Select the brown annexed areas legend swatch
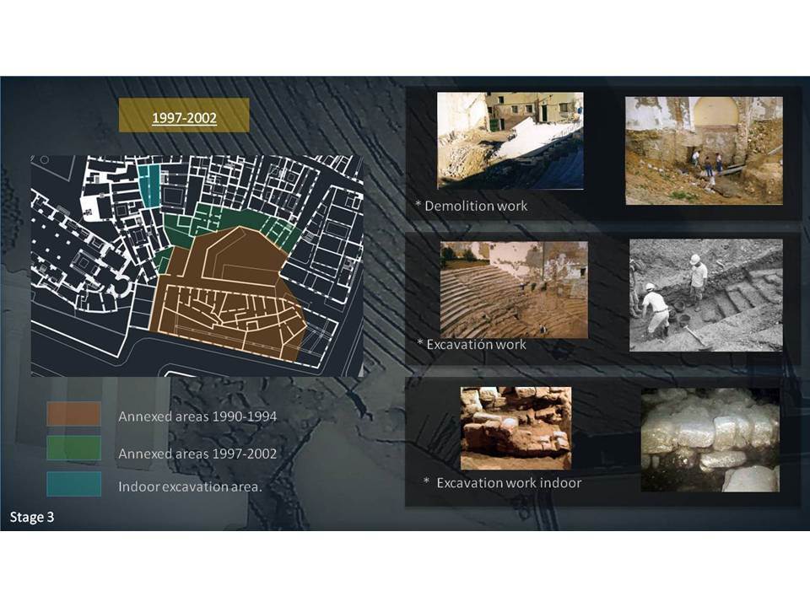810x607 pixels. (73, 414)
